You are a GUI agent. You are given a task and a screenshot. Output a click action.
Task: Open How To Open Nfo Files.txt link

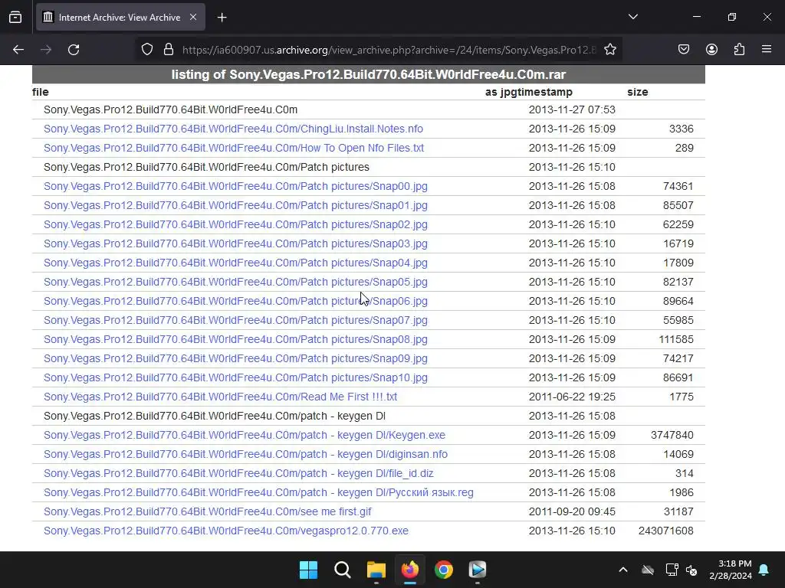tap(234, 148)
